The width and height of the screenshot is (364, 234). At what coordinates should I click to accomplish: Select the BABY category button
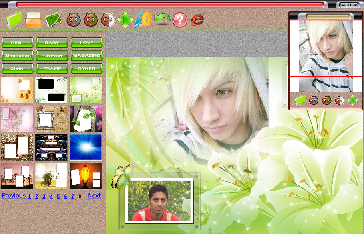click(52, 43)
